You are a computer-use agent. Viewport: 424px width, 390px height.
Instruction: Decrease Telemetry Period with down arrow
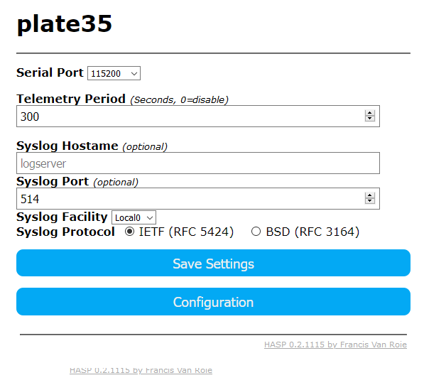click(x=369, y=119)
